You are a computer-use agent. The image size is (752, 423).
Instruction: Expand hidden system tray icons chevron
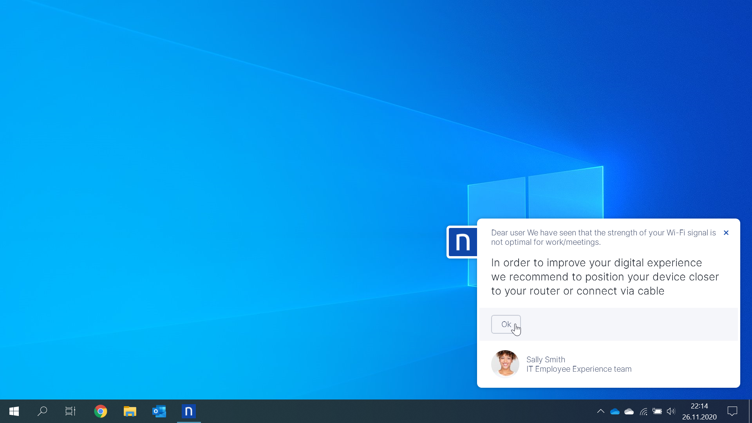600,411
